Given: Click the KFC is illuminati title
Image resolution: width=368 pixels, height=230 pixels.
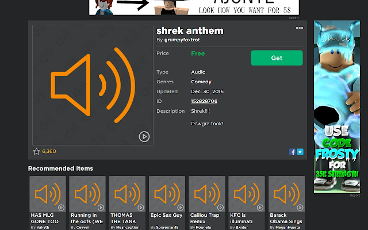Looking at the screenshot, I should pyautogui.click(x=241, y=218).
